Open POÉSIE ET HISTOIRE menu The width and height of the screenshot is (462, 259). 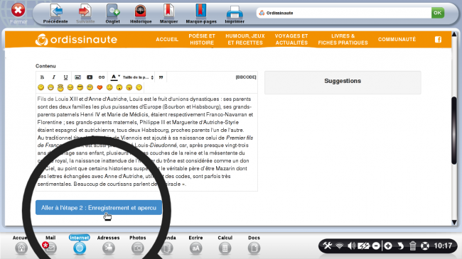pos(202,40)
